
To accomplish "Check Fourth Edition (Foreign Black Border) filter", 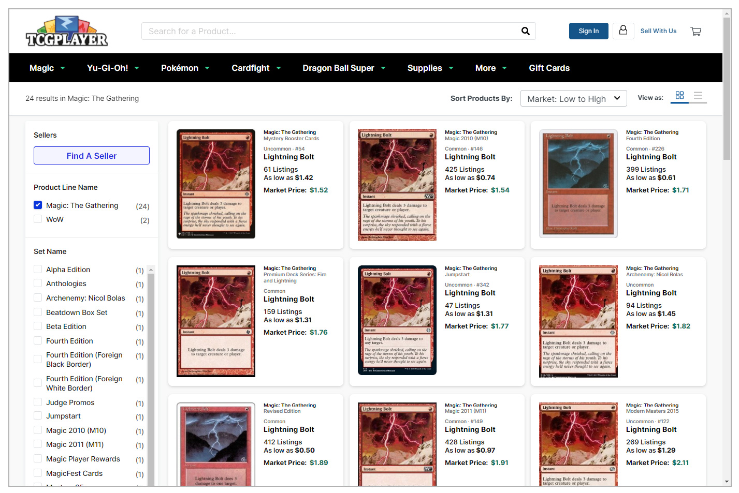I will (38, 360).
